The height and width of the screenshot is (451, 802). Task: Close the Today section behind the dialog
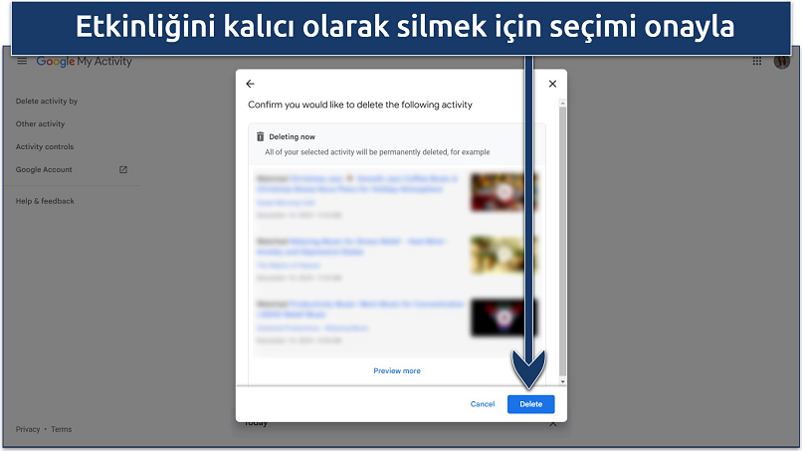pos(553,424)
